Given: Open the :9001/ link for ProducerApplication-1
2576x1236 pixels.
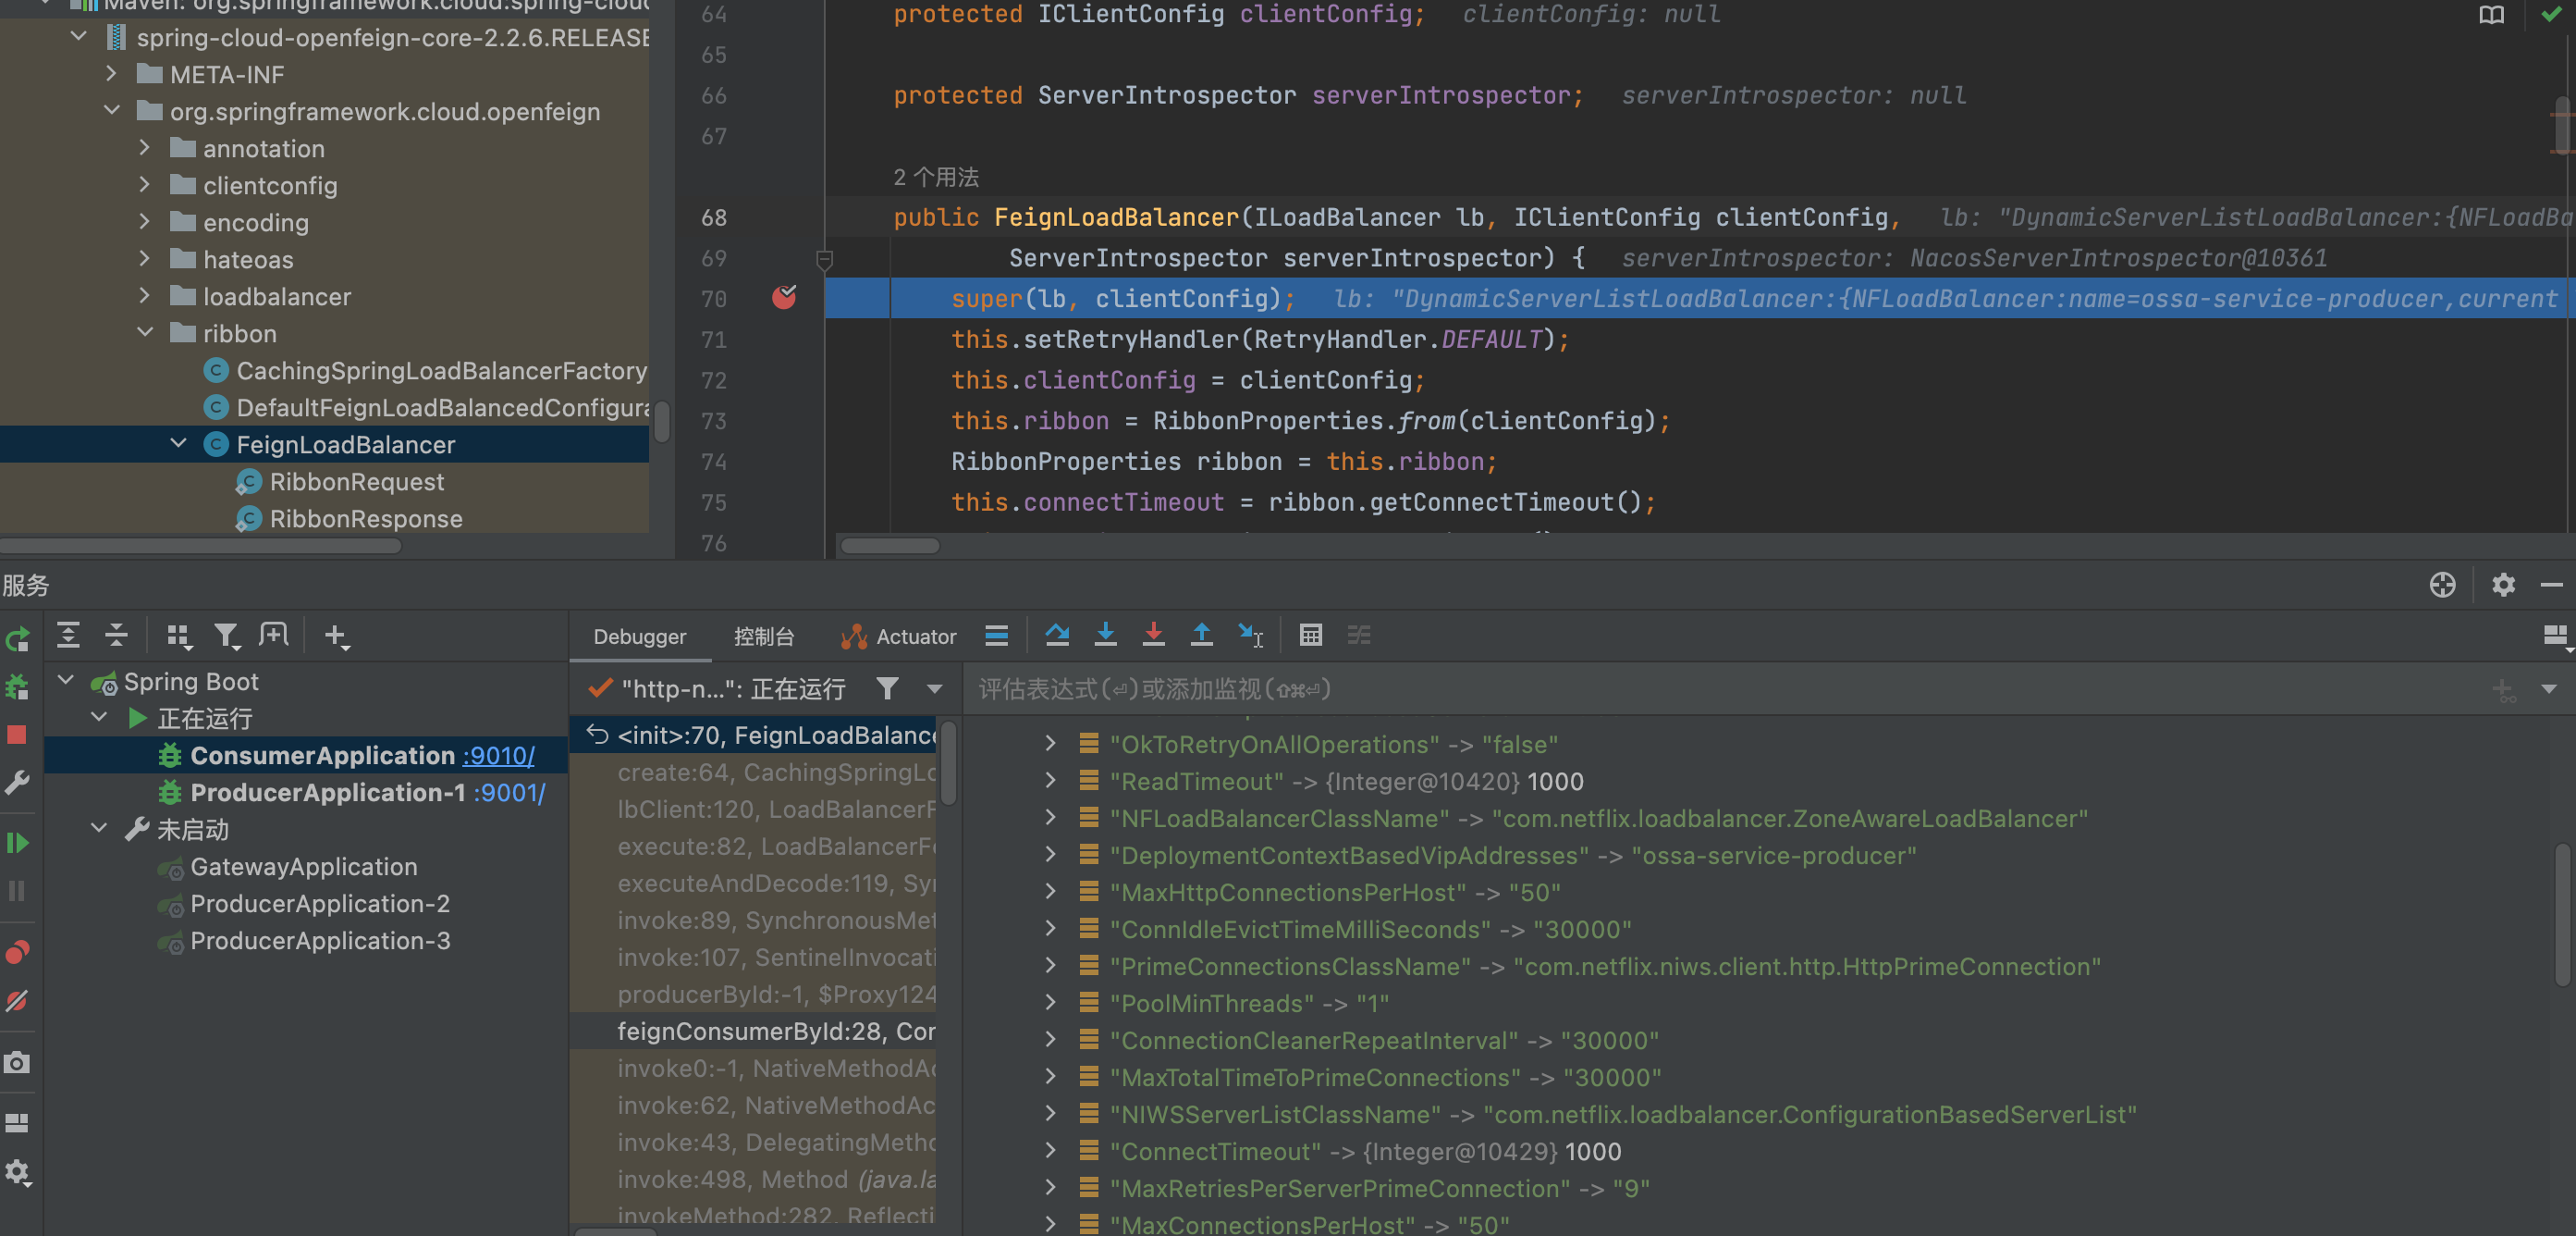Looking at the screenshot, I should point(509,793).
